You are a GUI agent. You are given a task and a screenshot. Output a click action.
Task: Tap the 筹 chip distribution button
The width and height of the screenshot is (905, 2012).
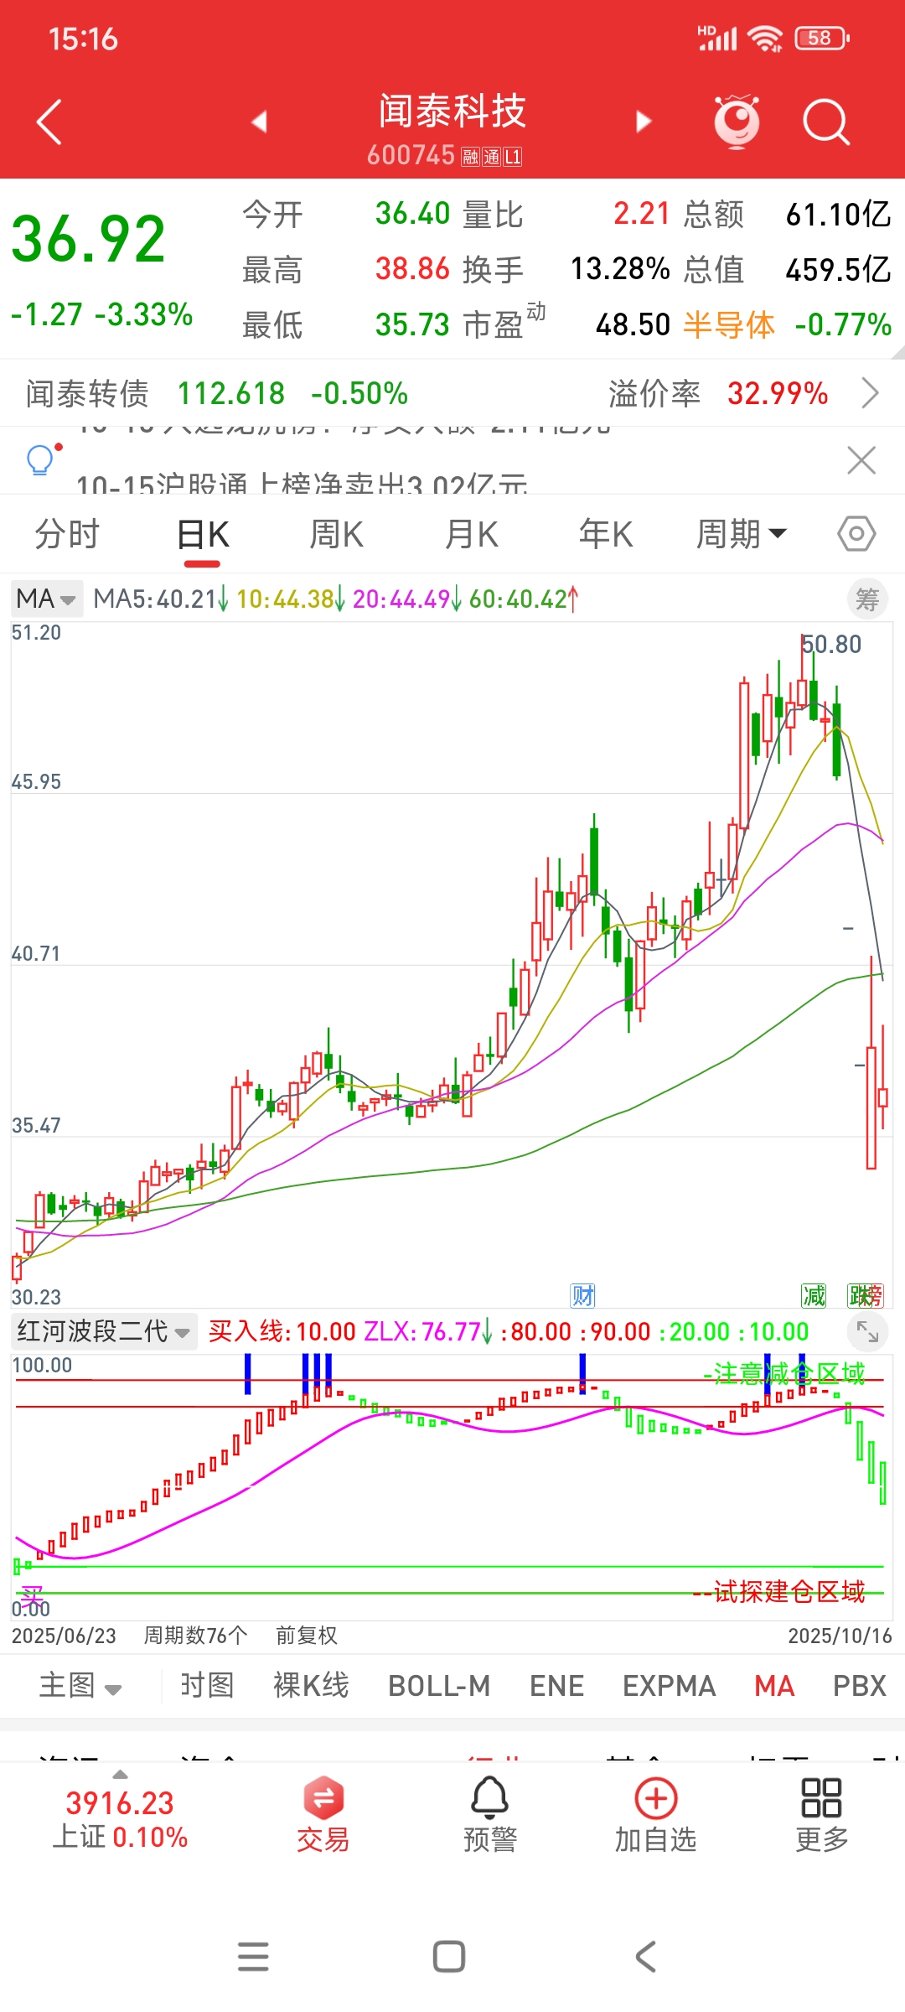tap(867, 599)
